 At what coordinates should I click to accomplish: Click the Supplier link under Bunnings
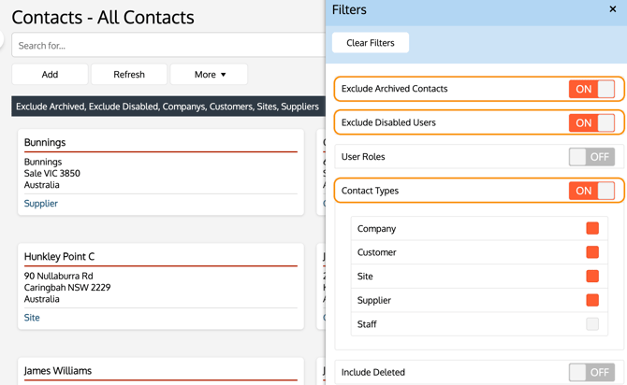point(41,203)
